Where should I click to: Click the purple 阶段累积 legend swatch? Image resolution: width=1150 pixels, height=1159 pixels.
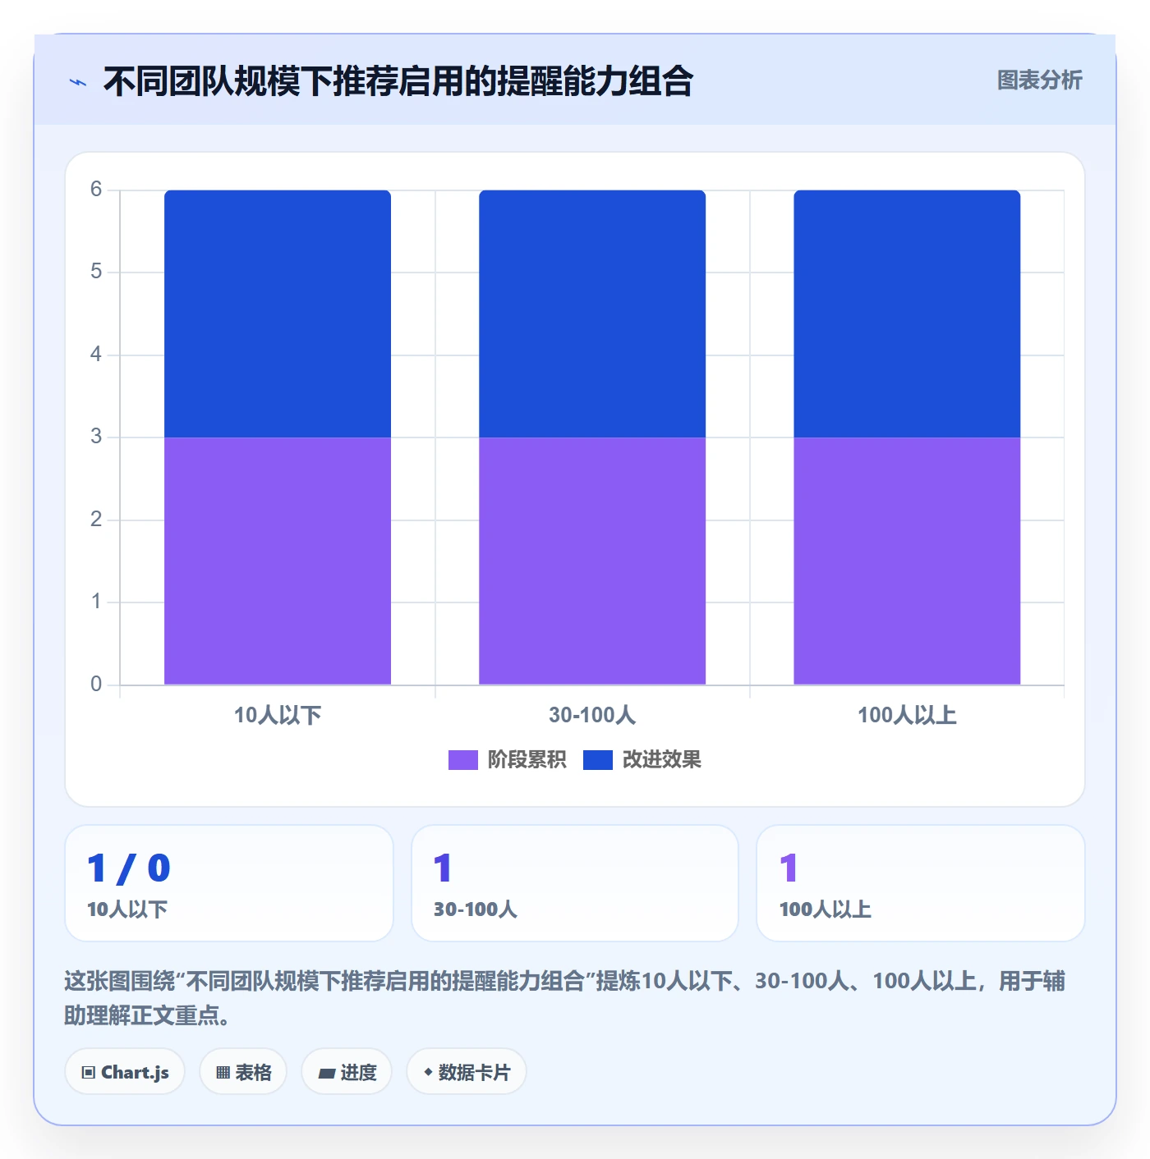[463, 760]
